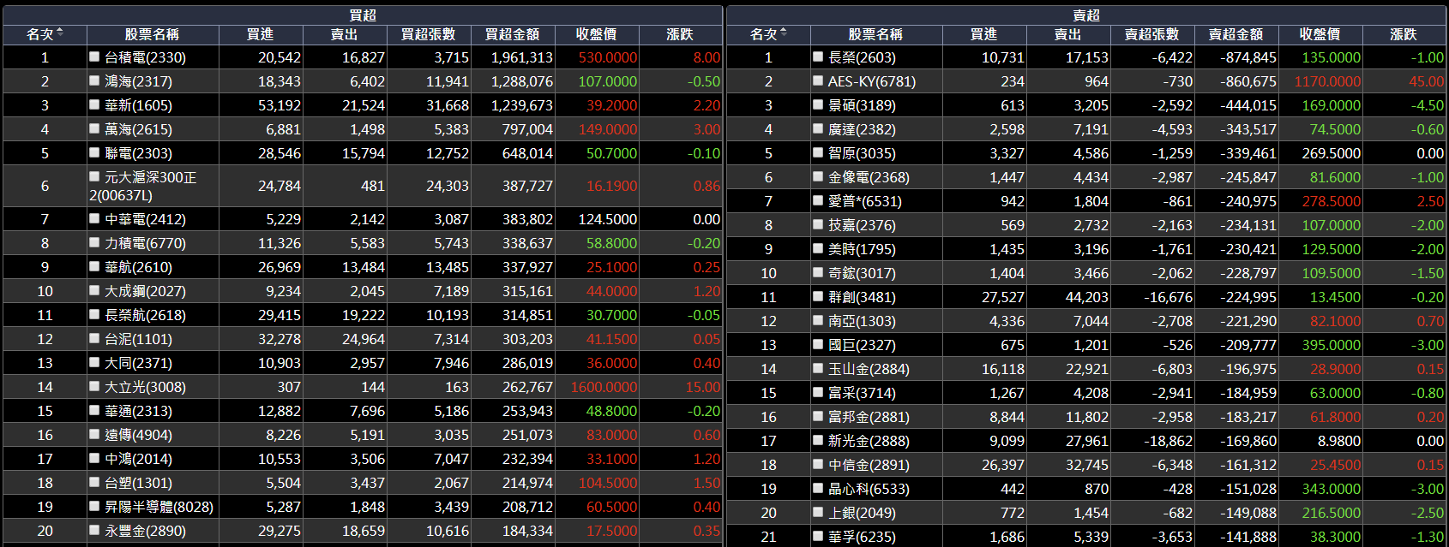
Task: Open stock 國巨(2327)
Action: [x=862, y=345]
